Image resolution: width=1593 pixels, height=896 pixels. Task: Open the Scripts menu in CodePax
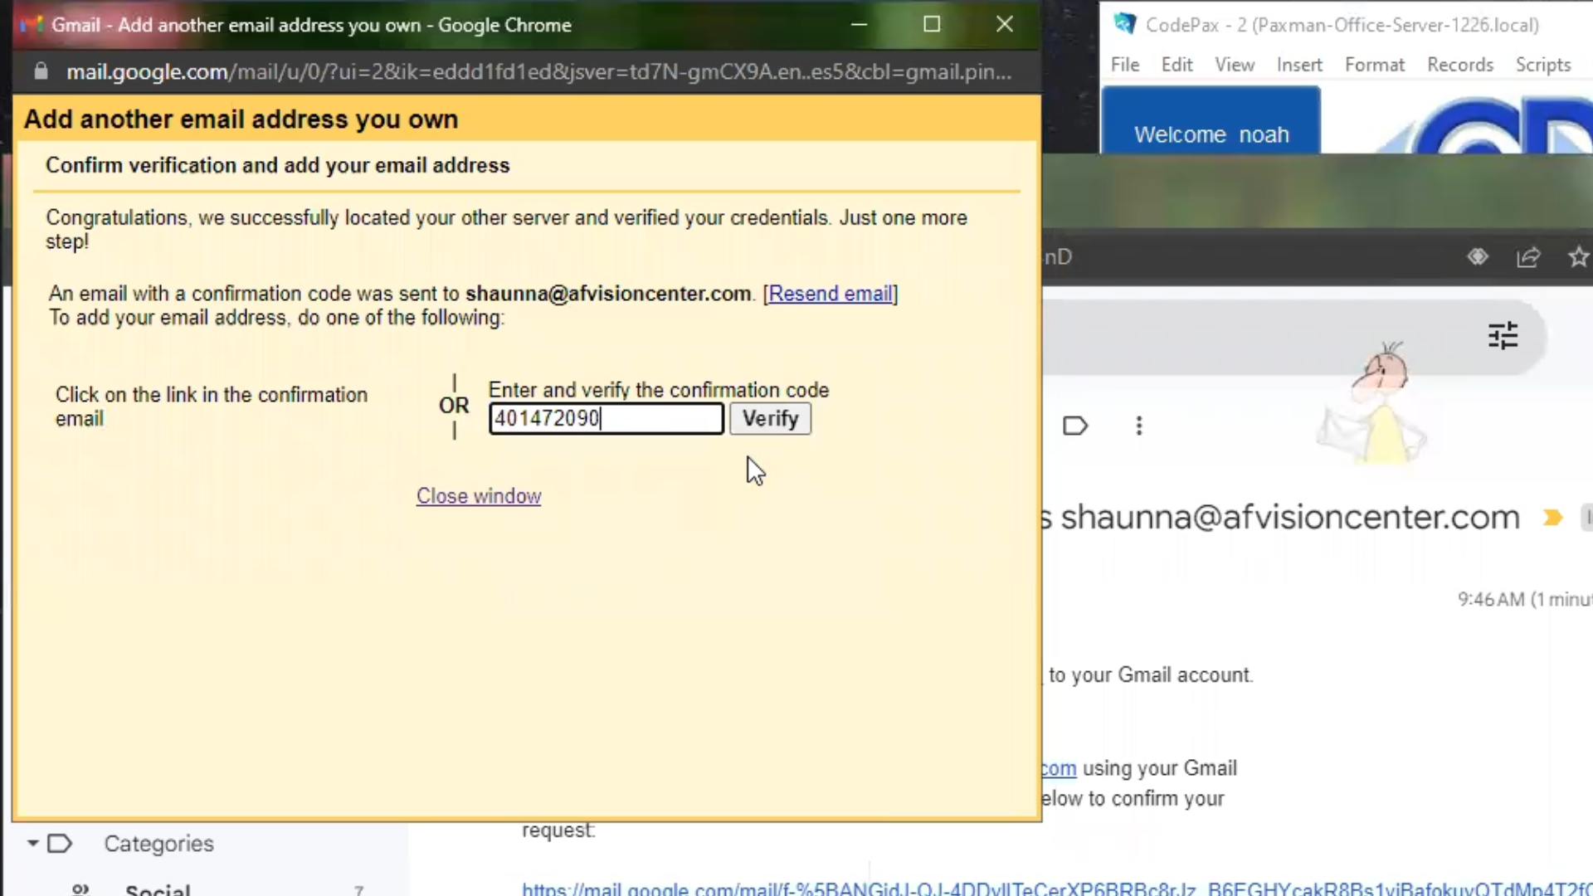(x=1542, y=65)
